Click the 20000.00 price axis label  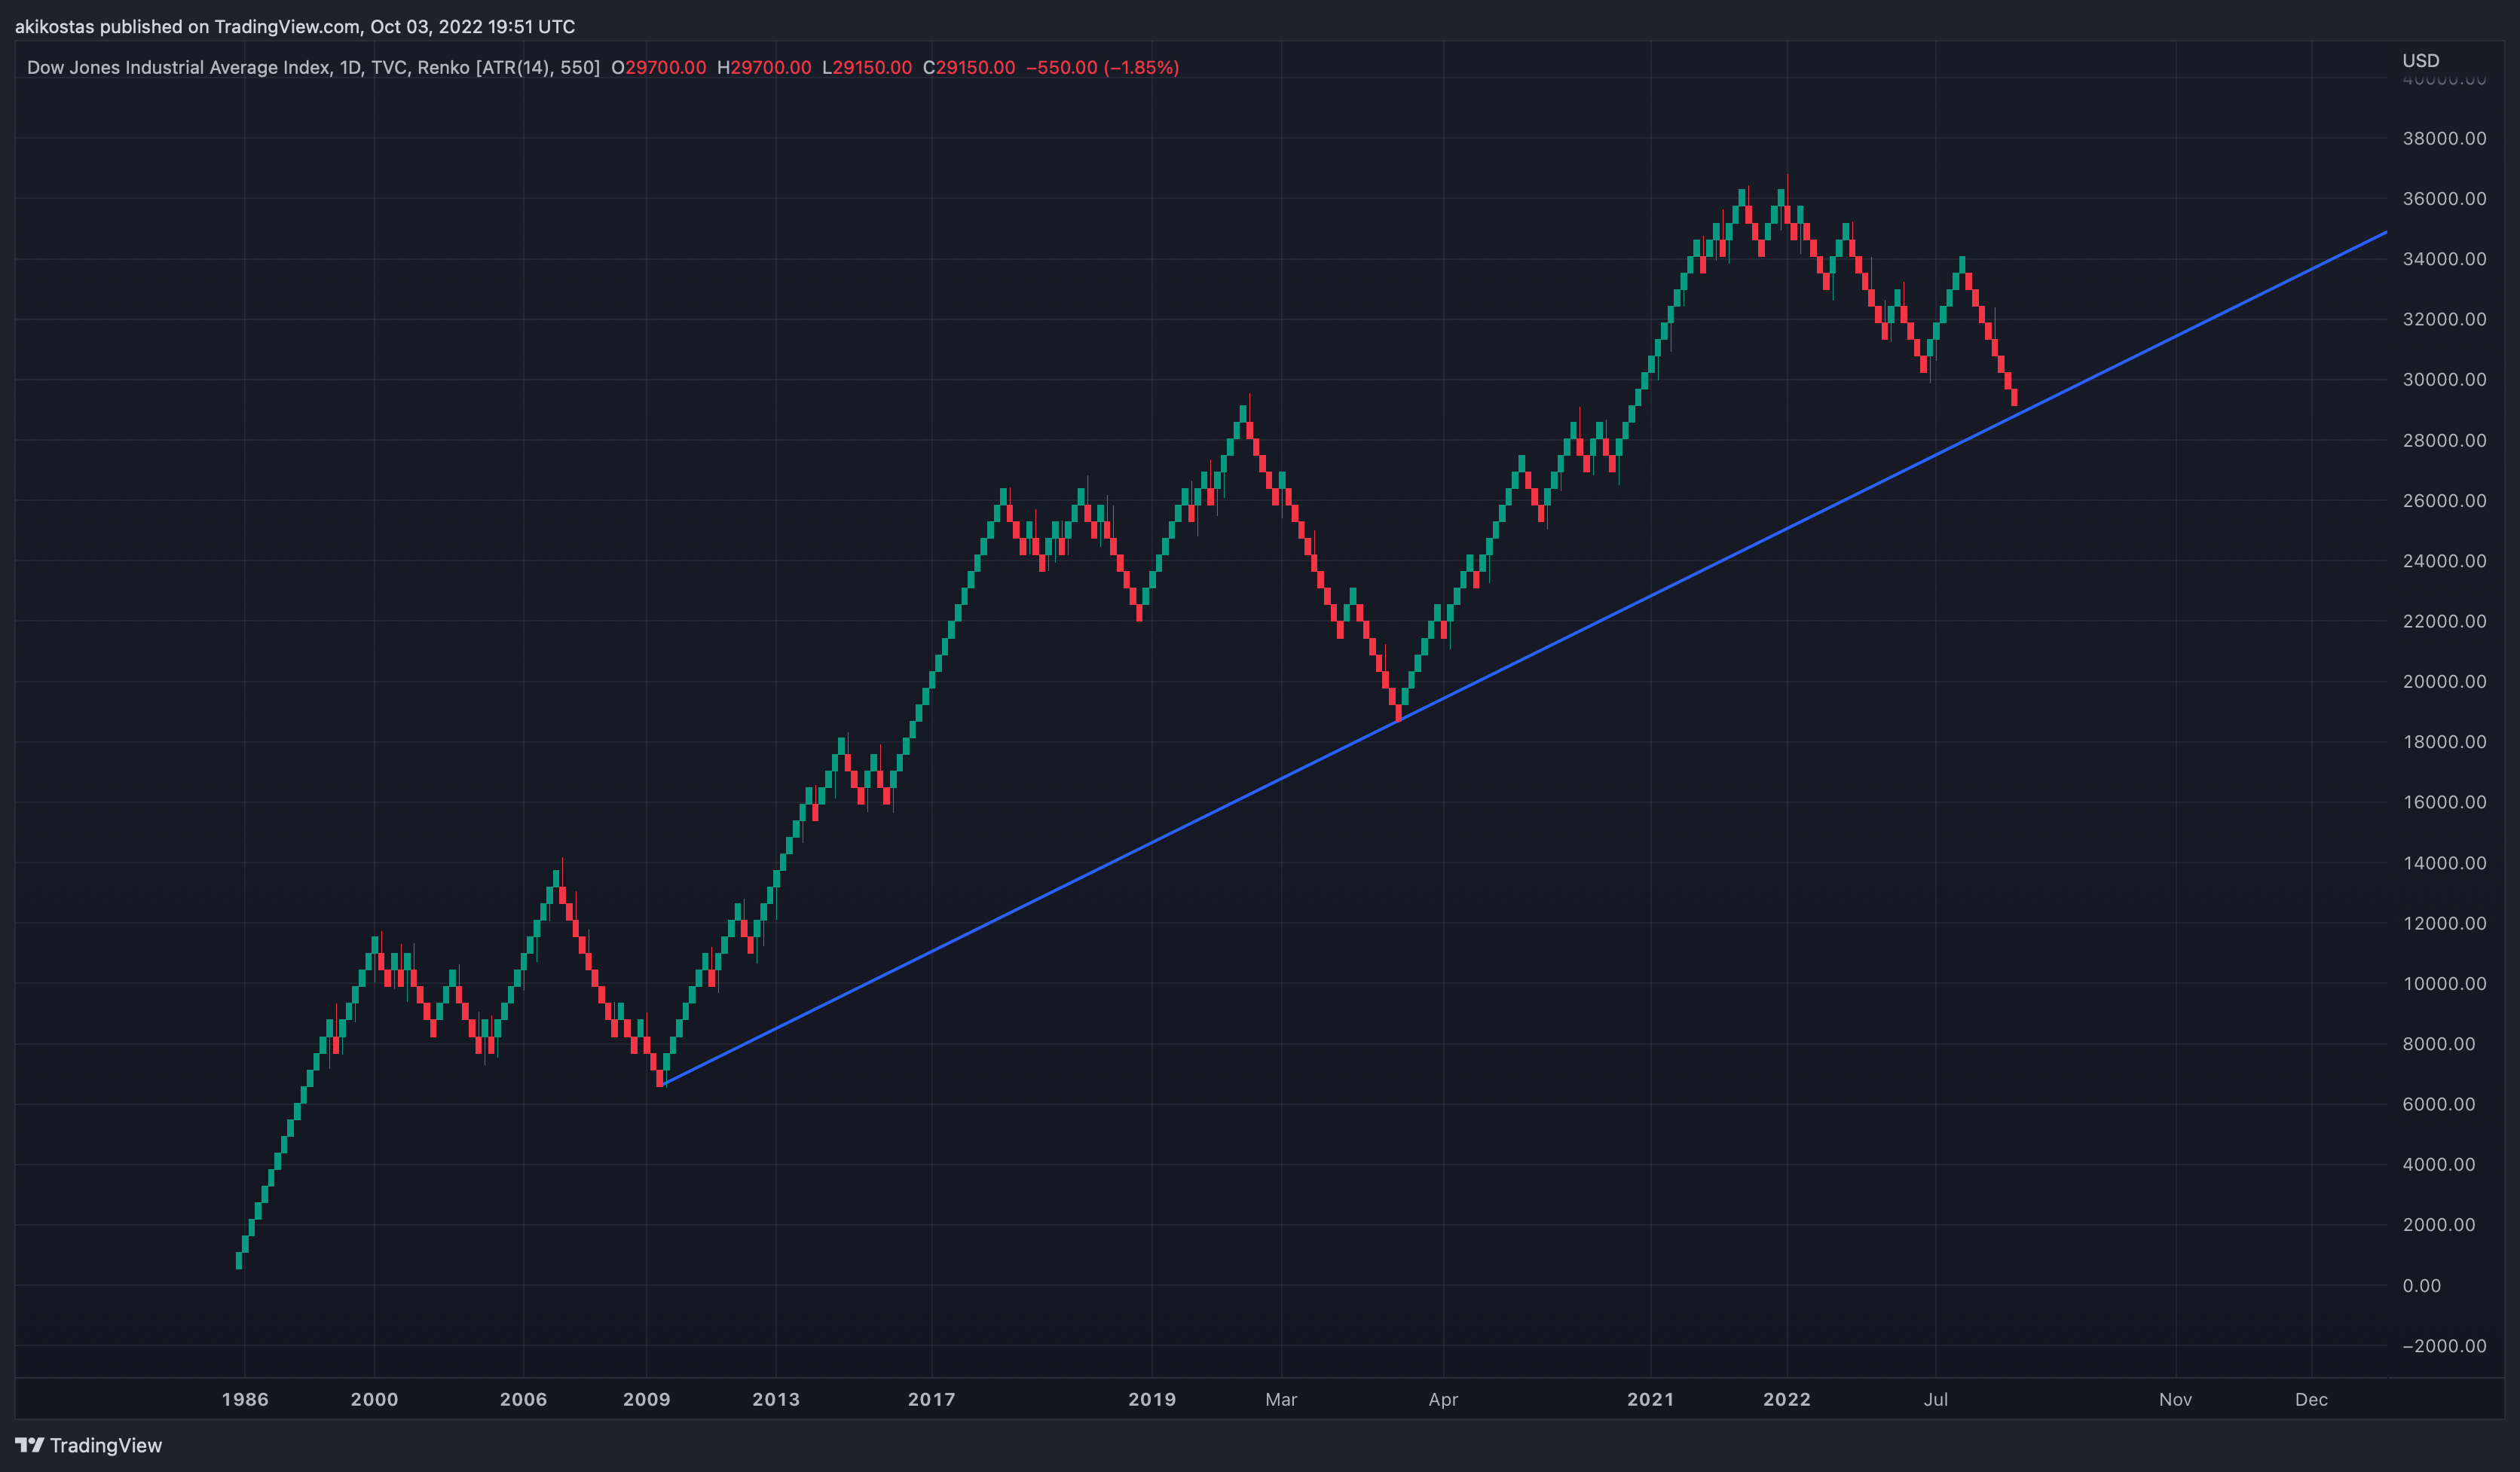[2444, 682]
